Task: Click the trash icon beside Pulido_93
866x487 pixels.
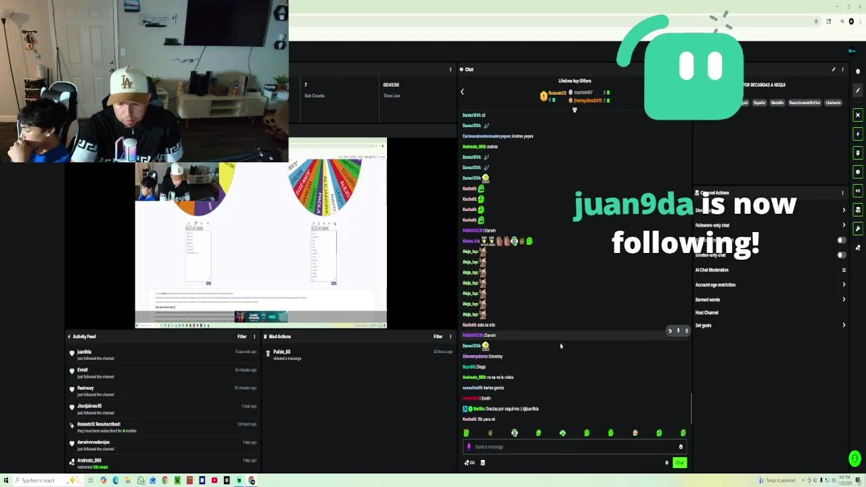Action: [268, 353]
